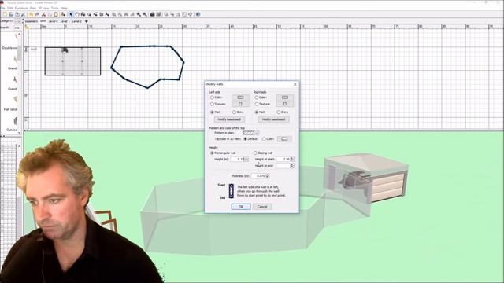Click OK in Modify walls dialog
Viewport: 504px width, 283px height.
(241, 207)
